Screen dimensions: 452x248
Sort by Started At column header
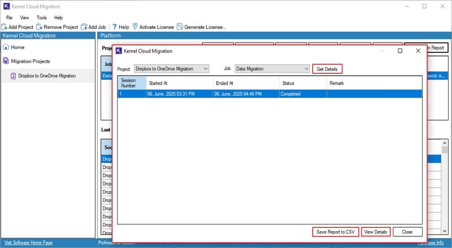tap(180, 83)
